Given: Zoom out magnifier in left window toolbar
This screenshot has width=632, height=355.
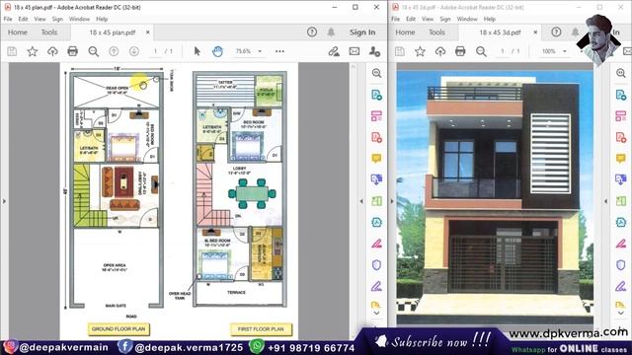Looking at the screenshot, I should tap(94, 51).
